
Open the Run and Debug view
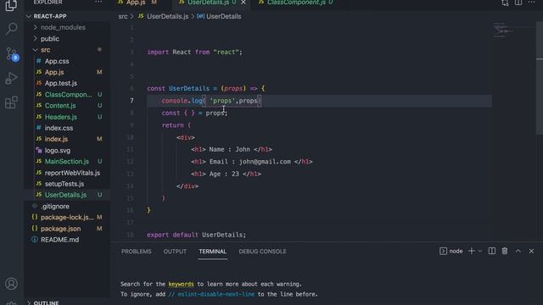[11, 79]
